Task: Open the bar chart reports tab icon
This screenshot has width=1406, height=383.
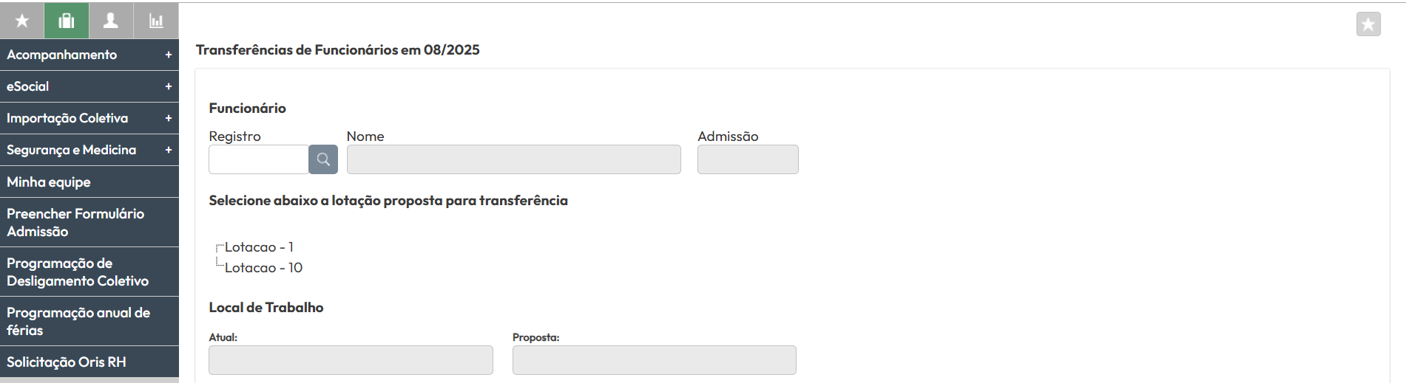Action: (156, 21)
